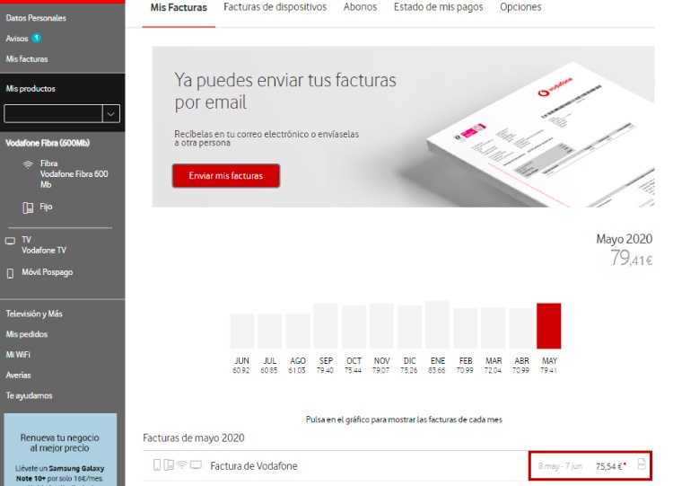This screenshot has width=673, height=486.
Task: Select the FEB bar in the chart
Action: [x=465, y=328]
